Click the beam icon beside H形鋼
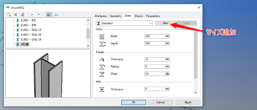 click(18, 44)
